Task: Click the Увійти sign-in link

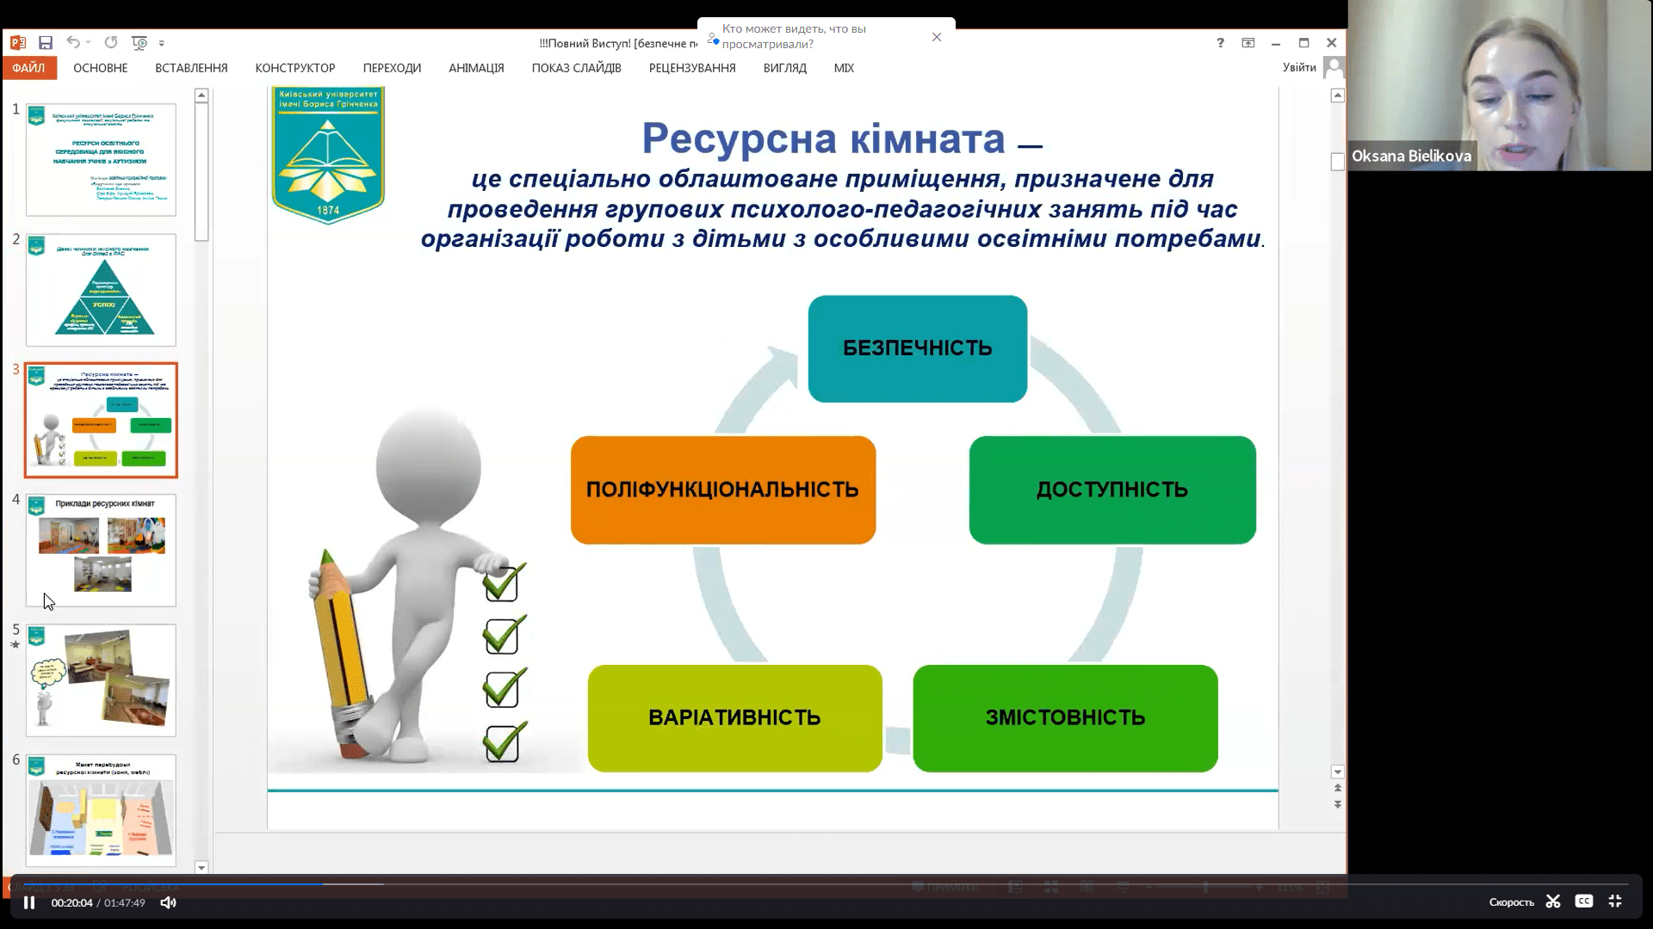Action: pyautogui.click(x=1300, y=67)
